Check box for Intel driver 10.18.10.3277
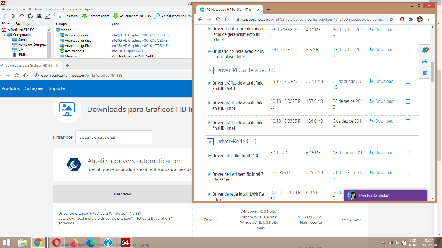 (x=408, y=102)
